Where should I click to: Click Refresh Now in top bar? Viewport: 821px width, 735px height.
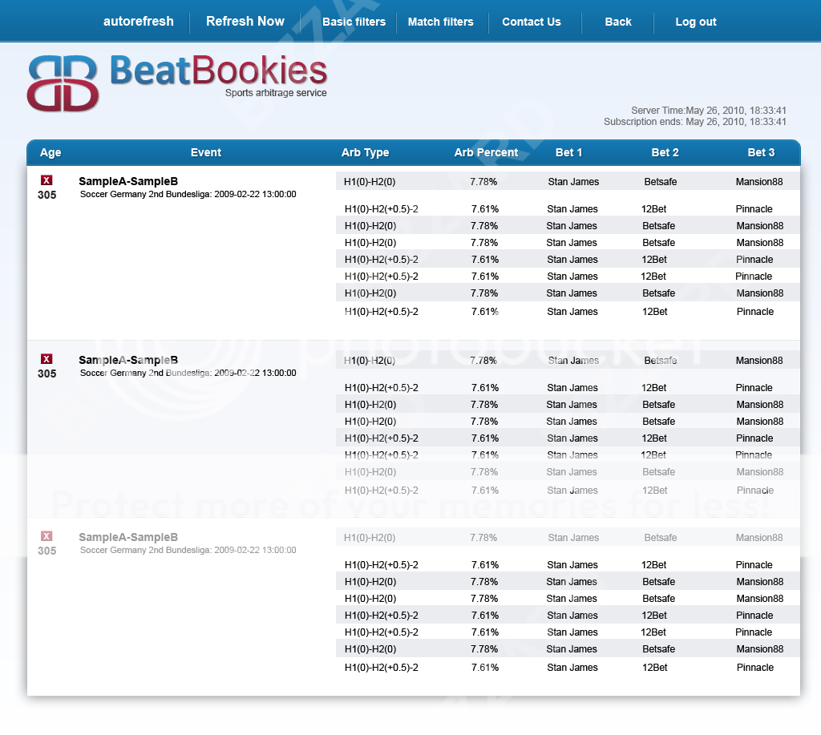click(x=245, y=22)
